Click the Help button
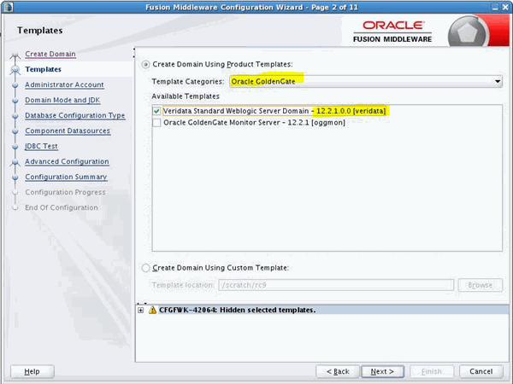 pyautogui.click(x=32, y=371)
